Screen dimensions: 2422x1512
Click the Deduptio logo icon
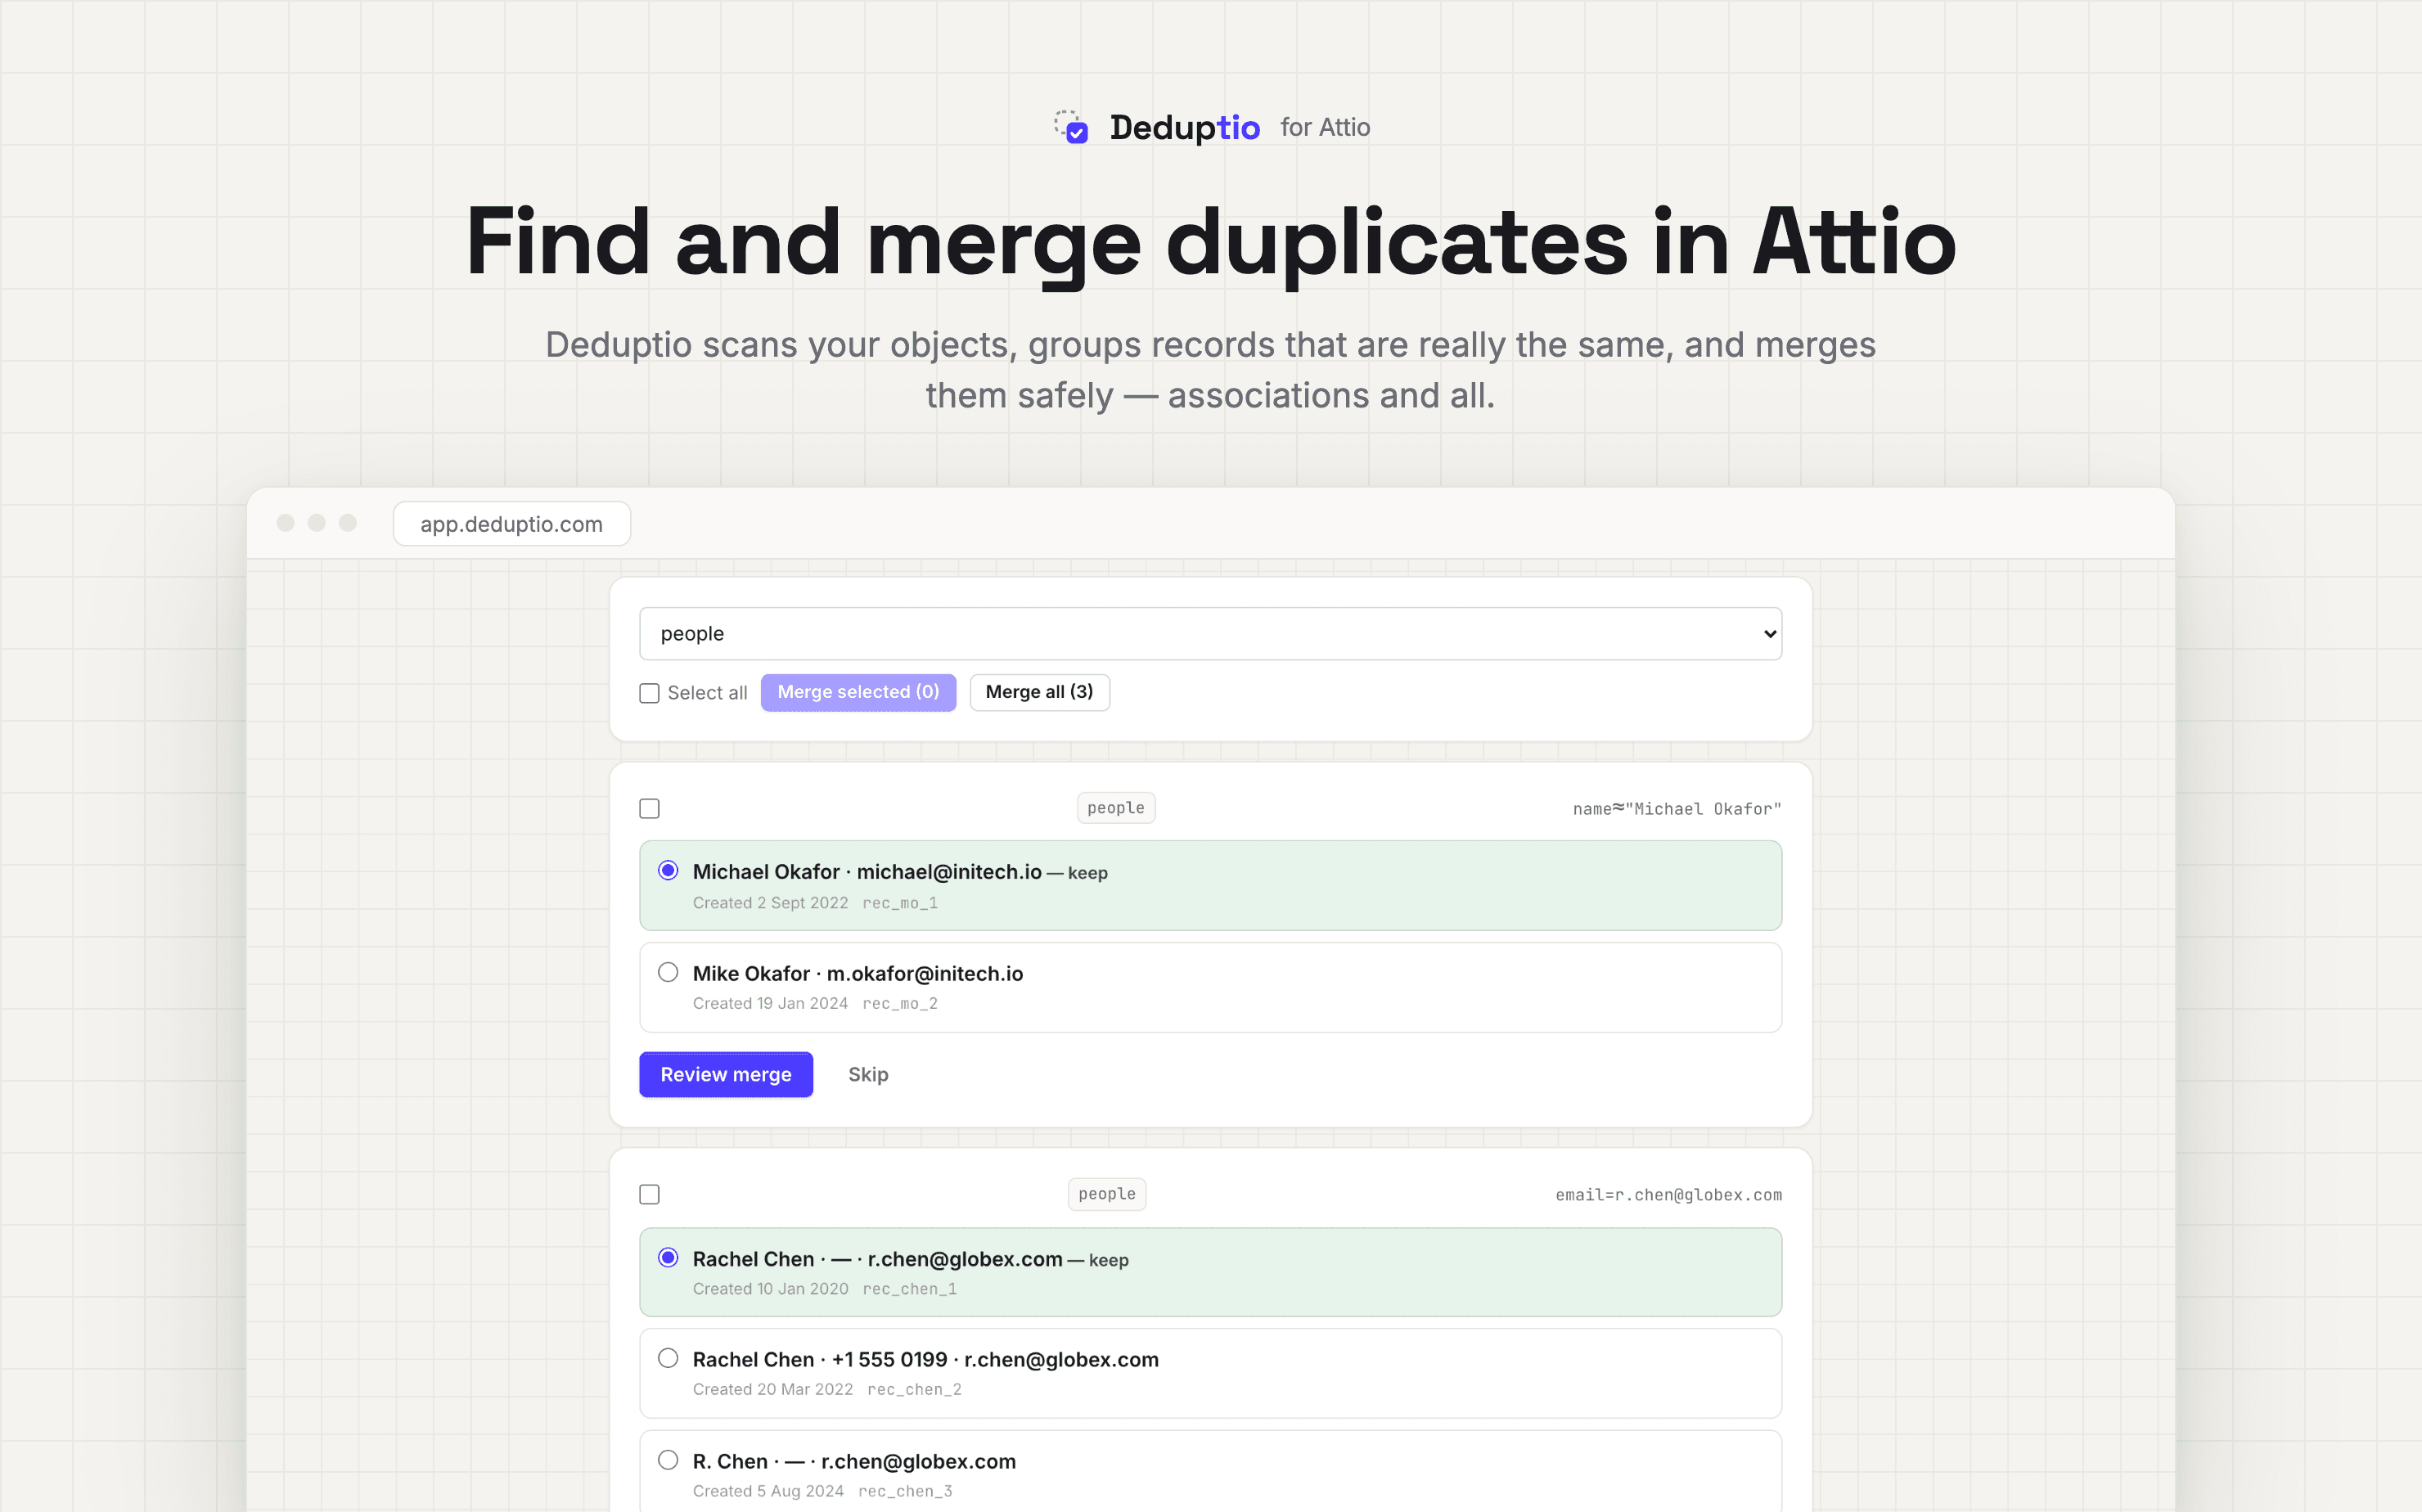point(1071,127)
